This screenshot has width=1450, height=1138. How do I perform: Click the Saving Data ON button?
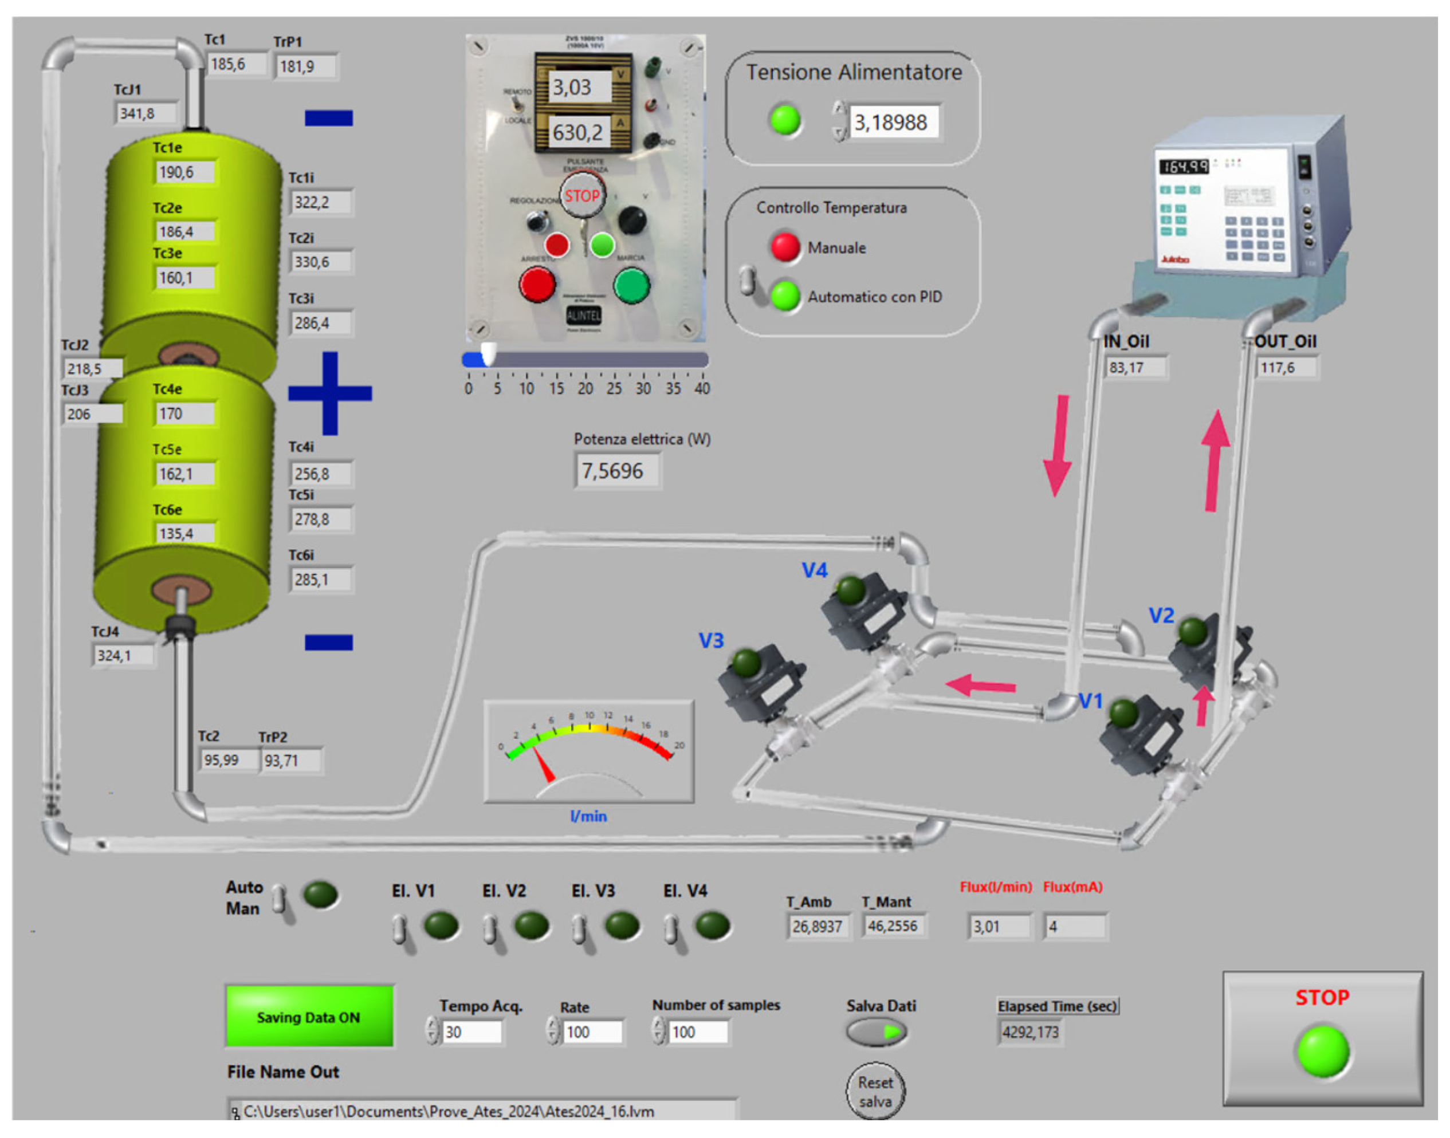(x=309, y=1016)
